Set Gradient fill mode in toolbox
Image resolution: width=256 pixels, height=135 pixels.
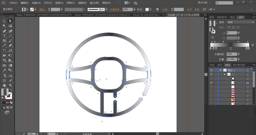[x=7, y=102]
